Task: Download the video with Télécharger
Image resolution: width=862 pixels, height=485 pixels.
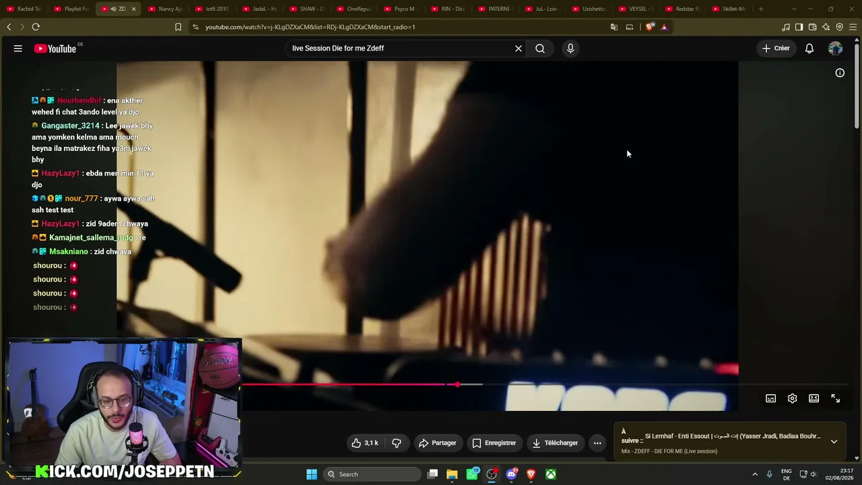Action: 555,443
